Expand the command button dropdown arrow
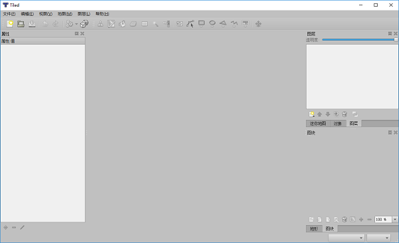 point(76,24)
